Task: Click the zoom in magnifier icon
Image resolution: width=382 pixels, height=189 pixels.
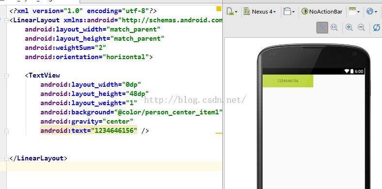Action: pos(349,28)
